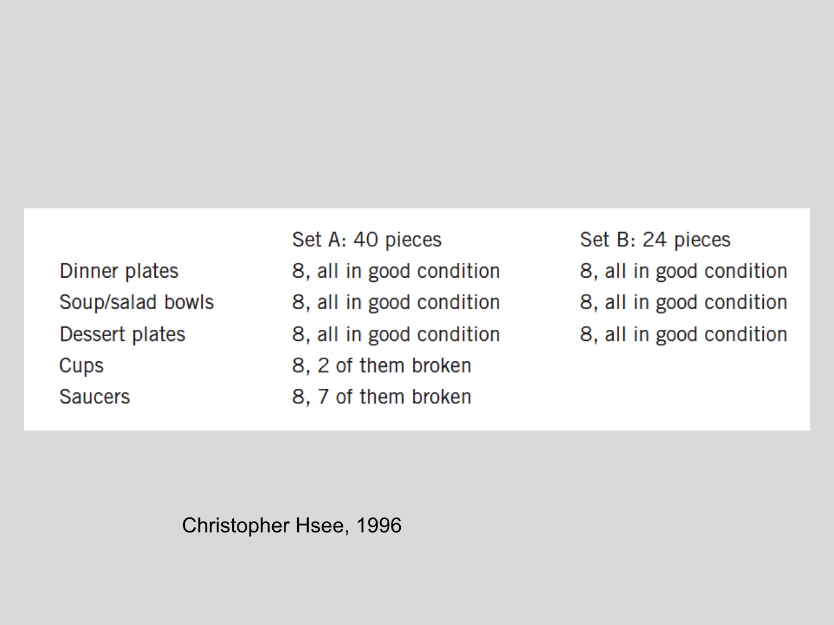Screen dimensions: 834x625
Task: Click the "Cups" row label
Action: coord(82,366)
